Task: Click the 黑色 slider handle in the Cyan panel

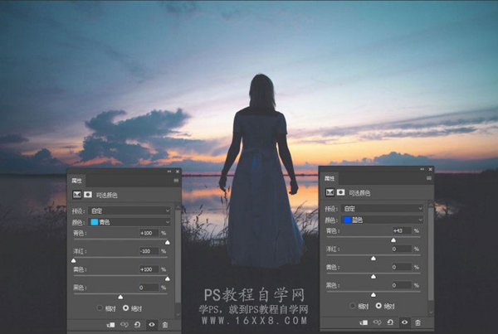Action: click(120, 297)
